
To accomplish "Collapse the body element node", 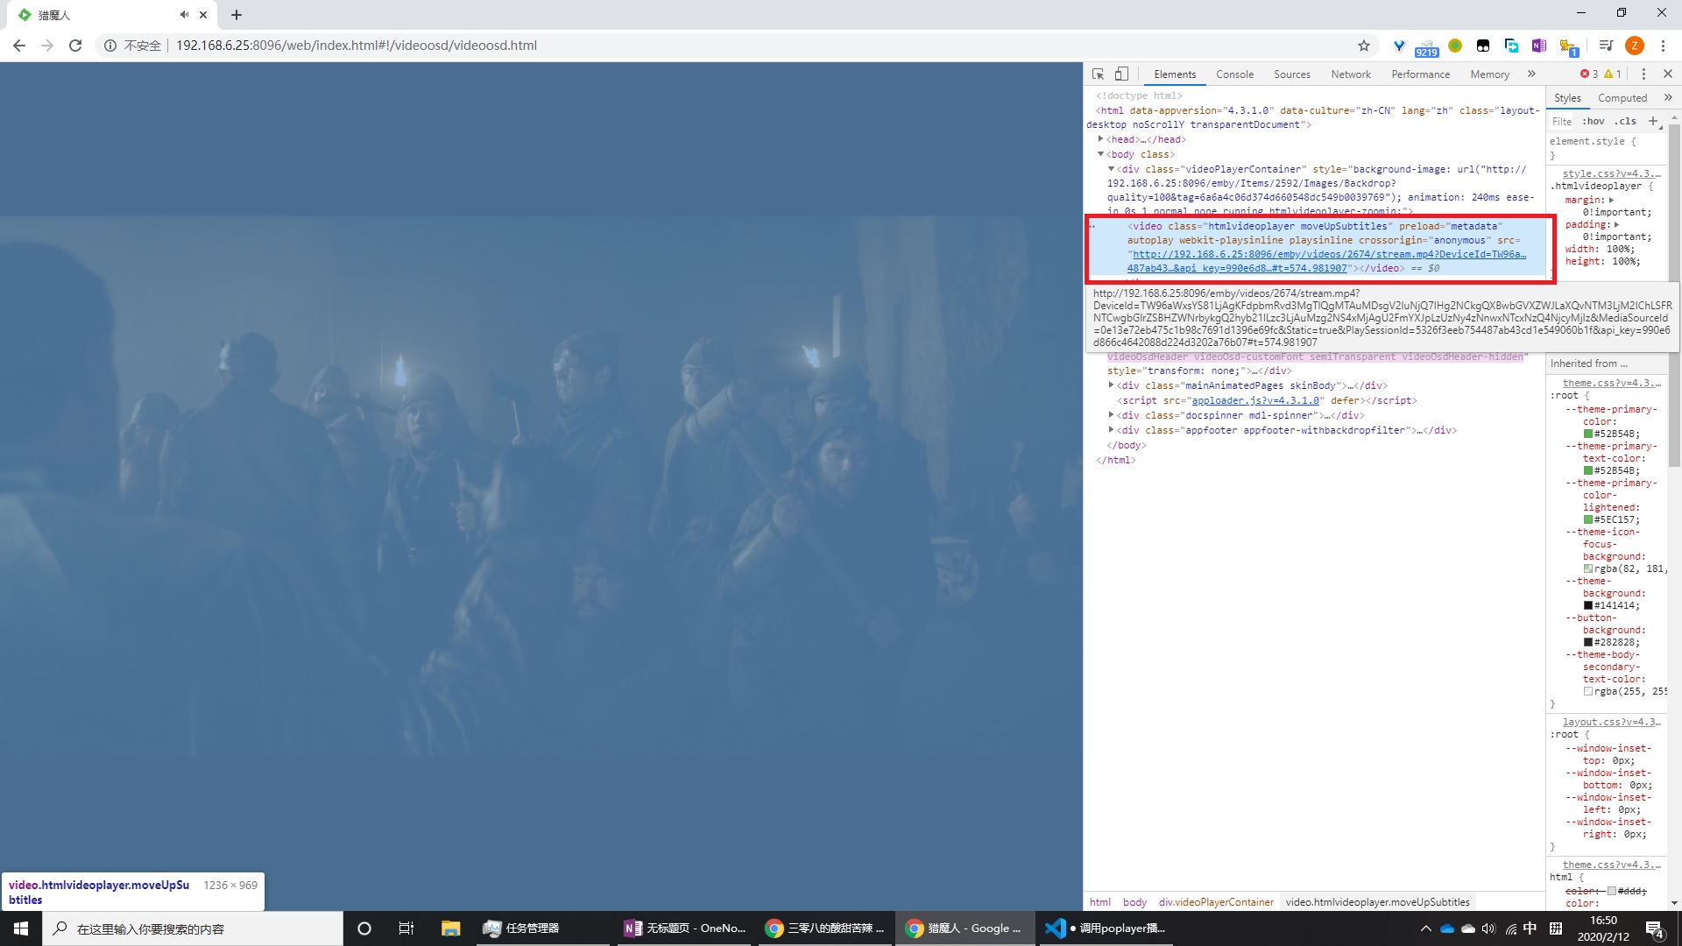I will tap(1101, 154).
